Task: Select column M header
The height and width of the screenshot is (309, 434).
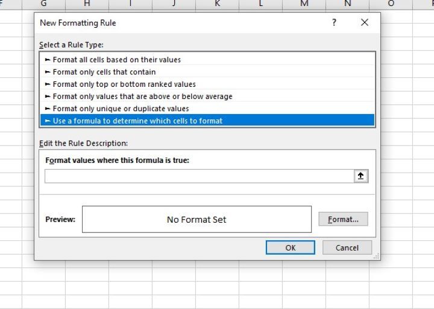Action: (x=304, y=4)
